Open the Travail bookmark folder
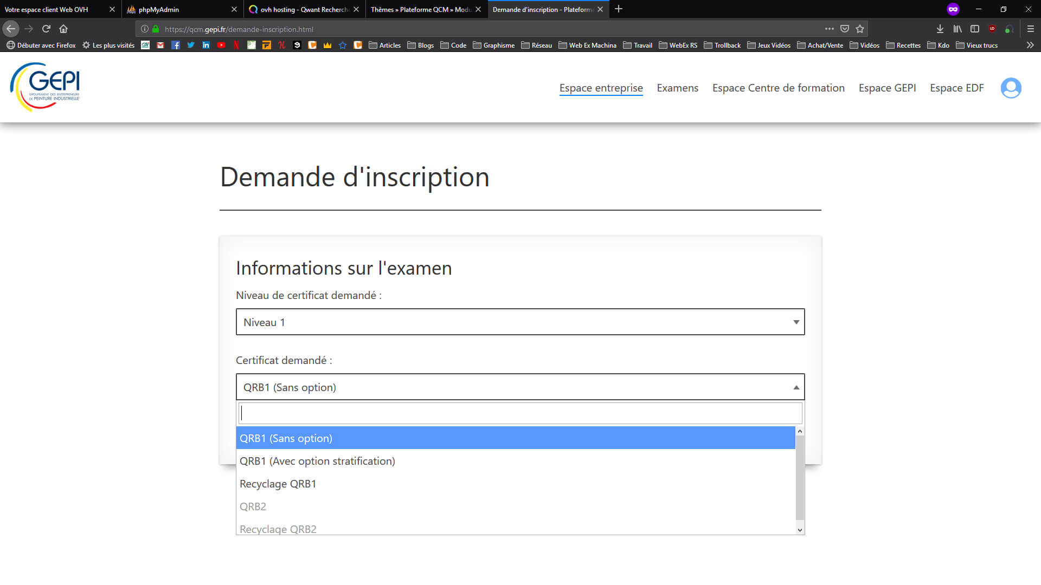This screenshot has height=585, width=1041. click(x=638, y=45)
